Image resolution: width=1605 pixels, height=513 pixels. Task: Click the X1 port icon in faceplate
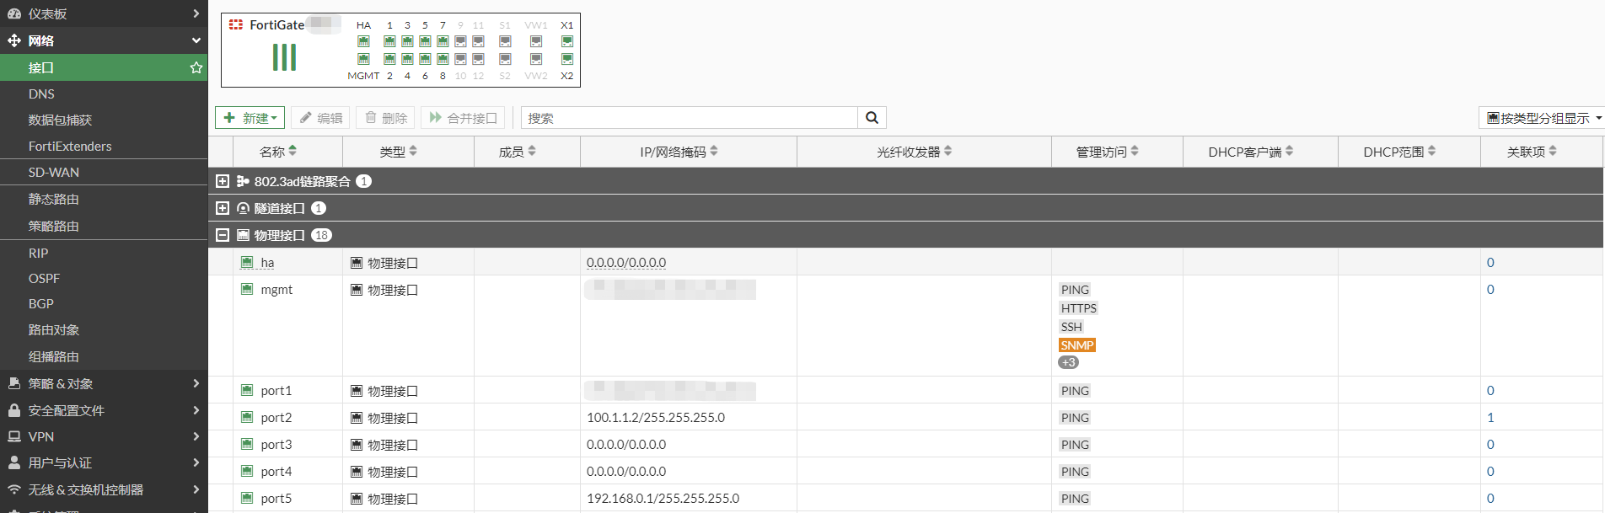[x=567, y=41]
